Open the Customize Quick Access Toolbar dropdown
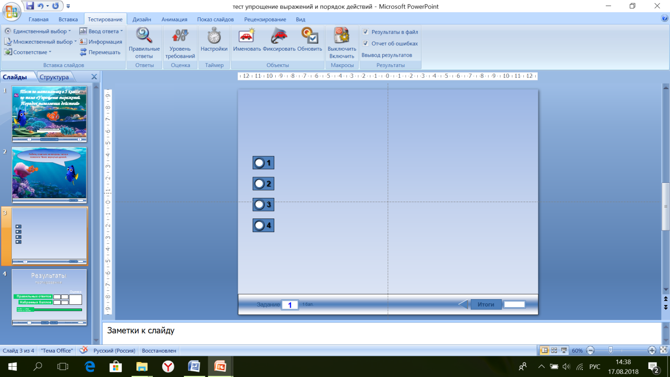670x377 pixels. [x=68, y=6]
